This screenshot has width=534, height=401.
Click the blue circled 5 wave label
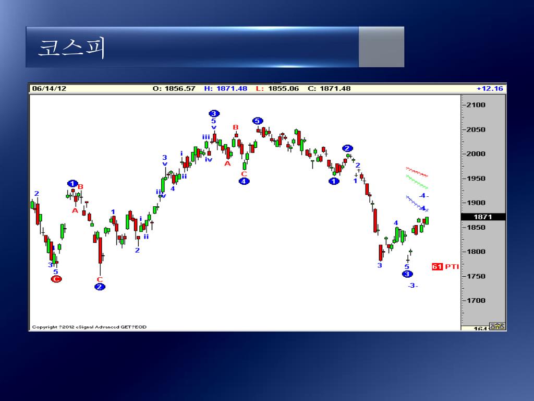(x=258, y=121)
